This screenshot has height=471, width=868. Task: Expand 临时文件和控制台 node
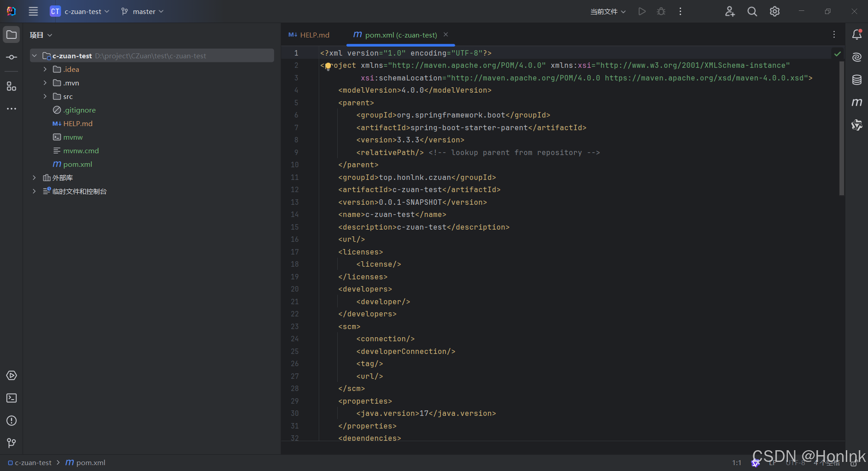tap(34, 191)
